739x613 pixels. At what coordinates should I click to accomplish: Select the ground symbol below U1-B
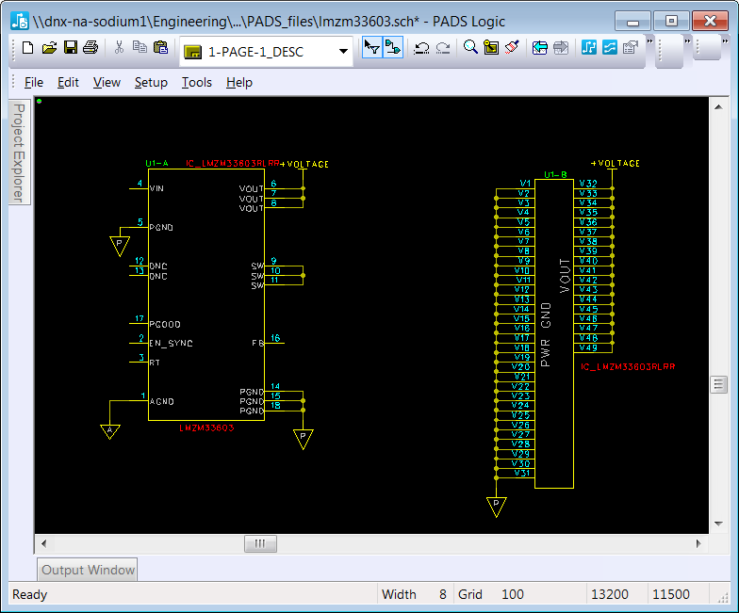tap(496, 507)
